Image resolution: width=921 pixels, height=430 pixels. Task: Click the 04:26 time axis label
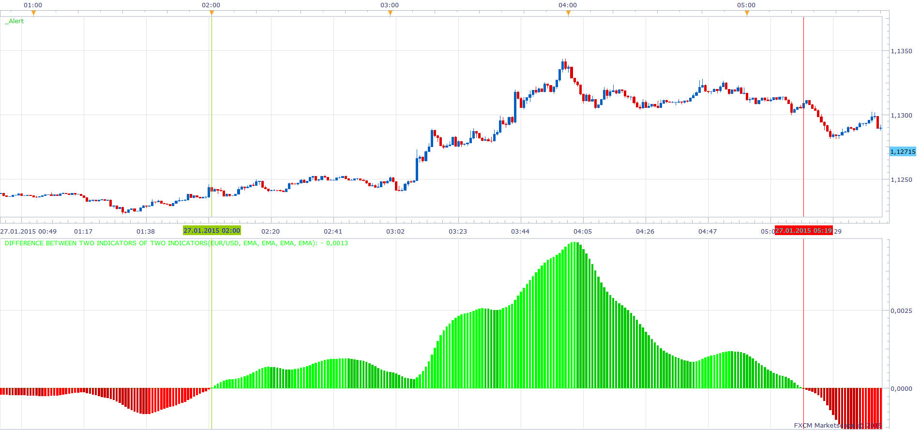click(645, 231)
